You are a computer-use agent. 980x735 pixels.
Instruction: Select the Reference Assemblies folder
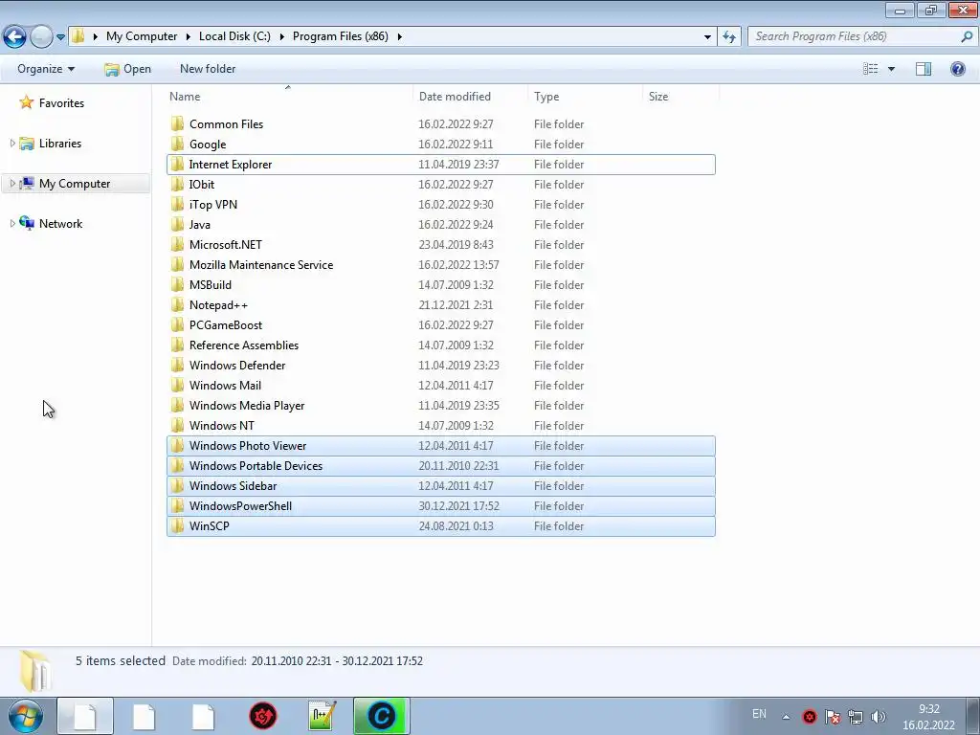click(x=440, y=345)
